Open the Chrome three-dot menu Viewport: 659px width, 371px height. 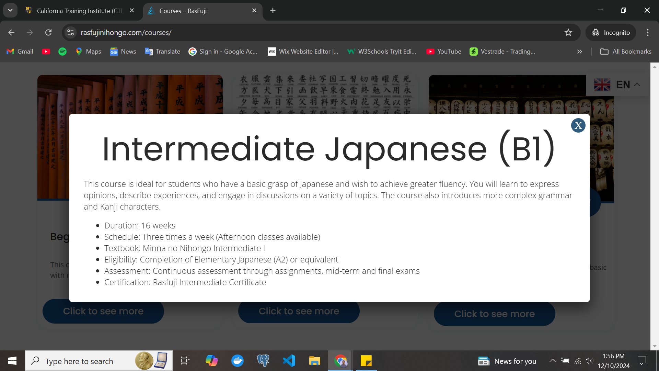[648, 32]
